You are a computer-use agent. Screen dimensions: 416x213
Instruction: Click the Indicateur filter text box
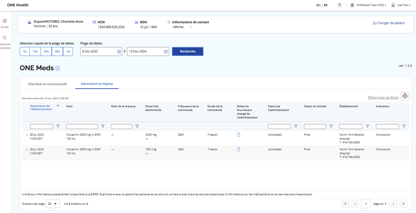[x=387, y=127]
